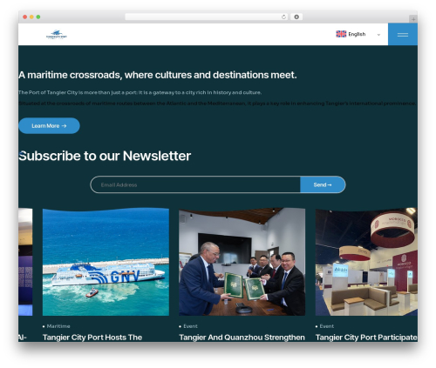
Task: Open the Morocco exhibition stand photo
Action: pyautogui.click(x=366, y=262)
